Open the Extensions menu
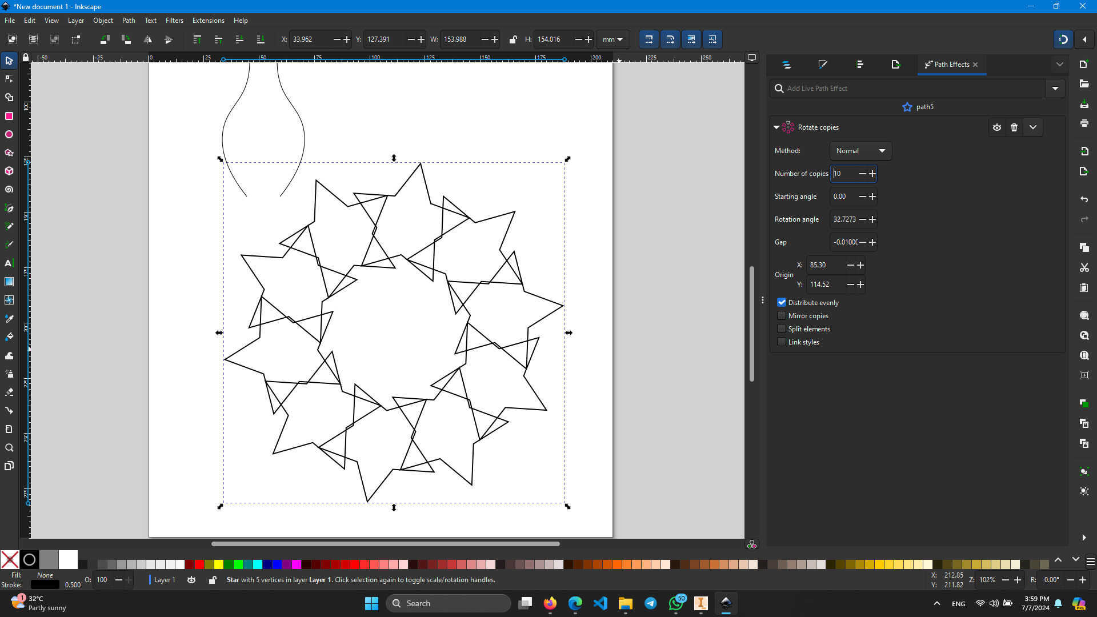1097x617 pixels. click(208, 20)
